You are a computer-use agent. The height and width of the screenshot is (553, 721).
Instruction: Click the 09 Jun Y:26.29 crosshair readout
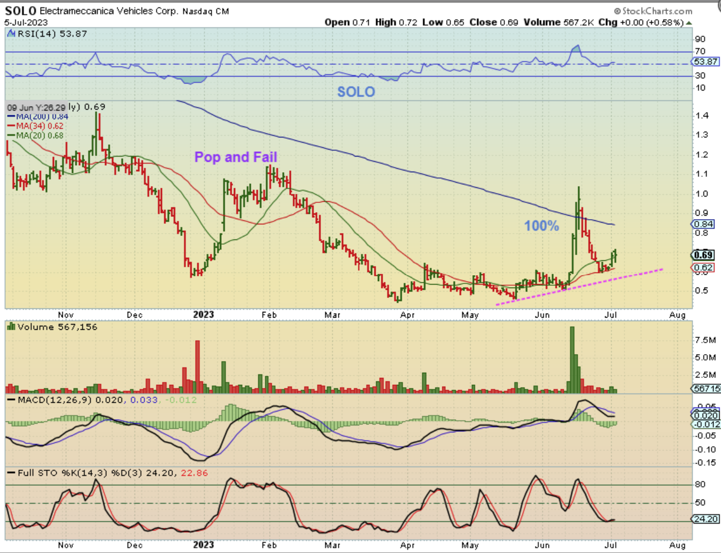click(36, 107)
